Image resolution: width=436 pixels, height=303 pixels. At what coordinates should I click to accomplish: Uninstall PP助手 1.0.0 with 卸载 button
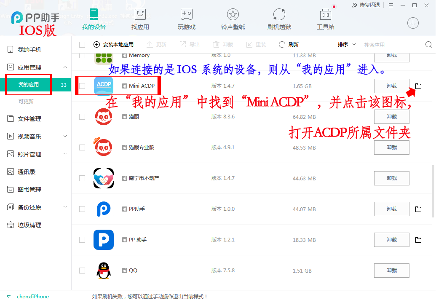[x=391, y=209]
